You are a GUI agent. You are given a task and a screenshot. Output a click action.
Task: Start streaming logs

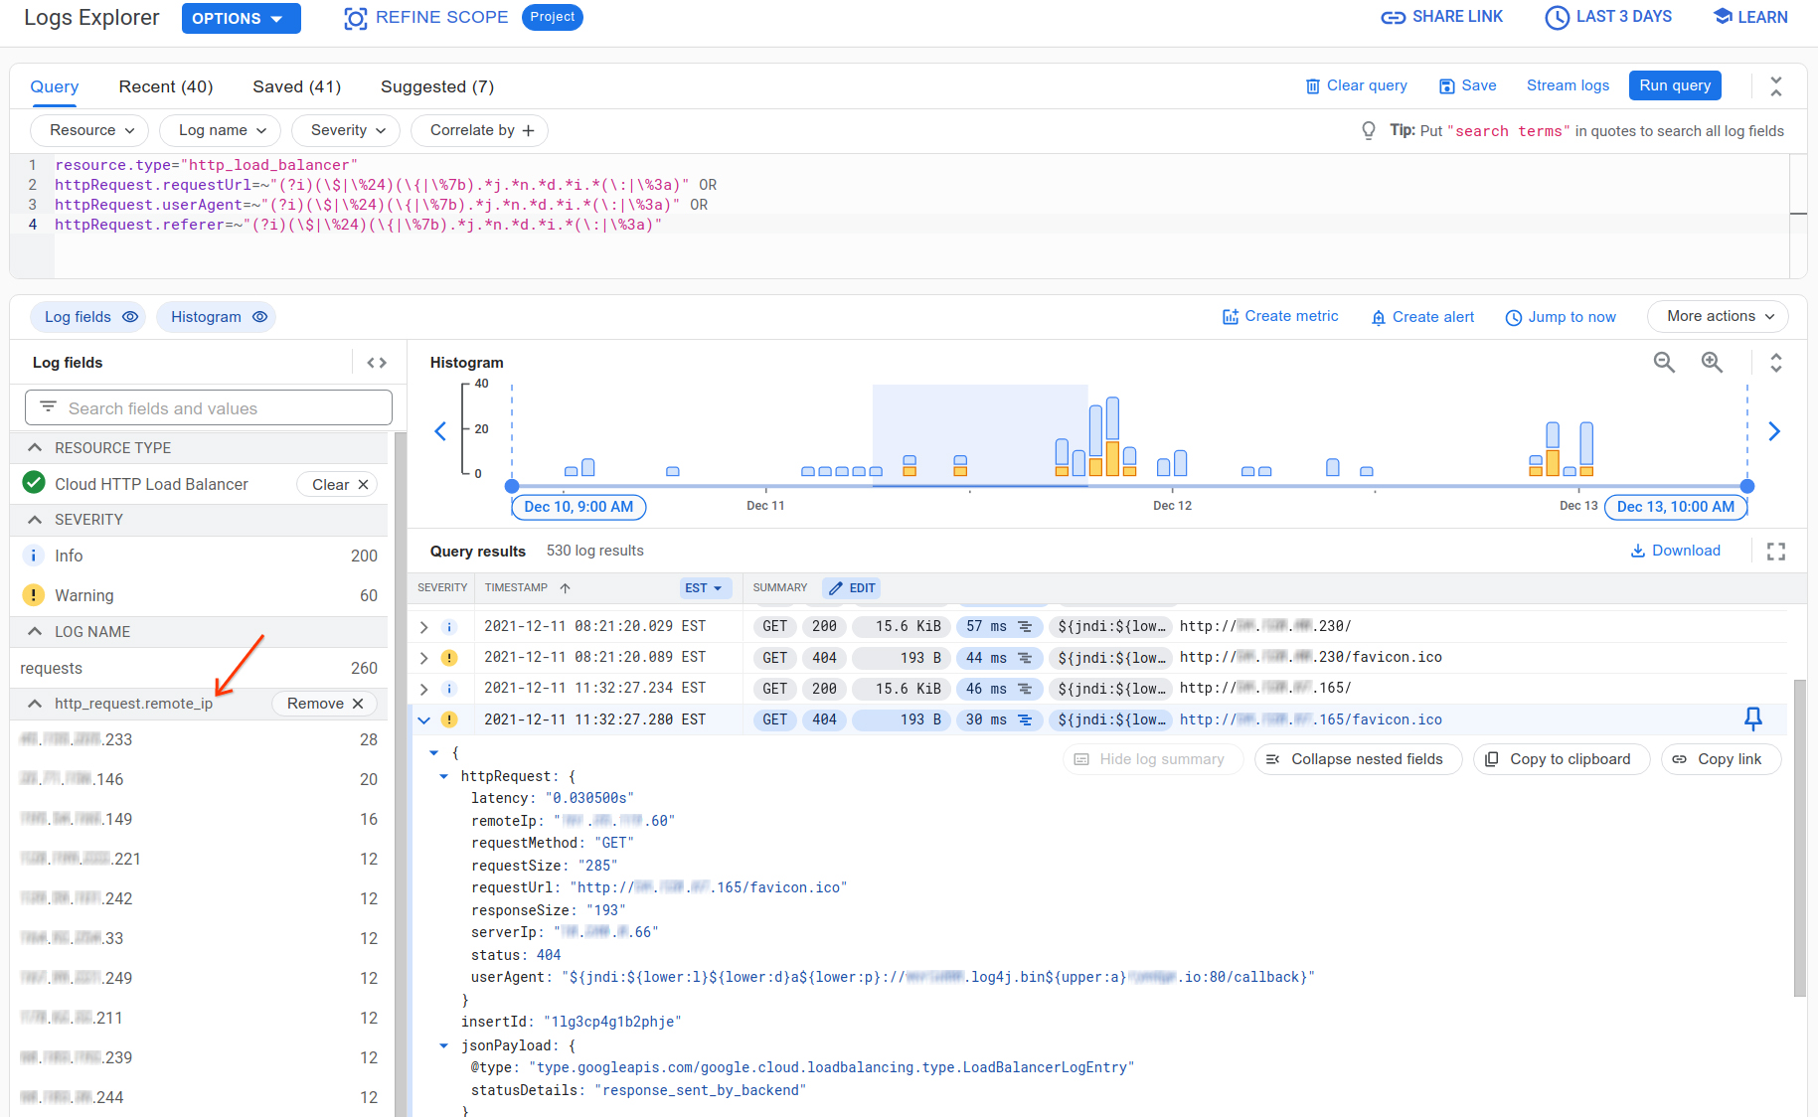tap(1568, 85)
